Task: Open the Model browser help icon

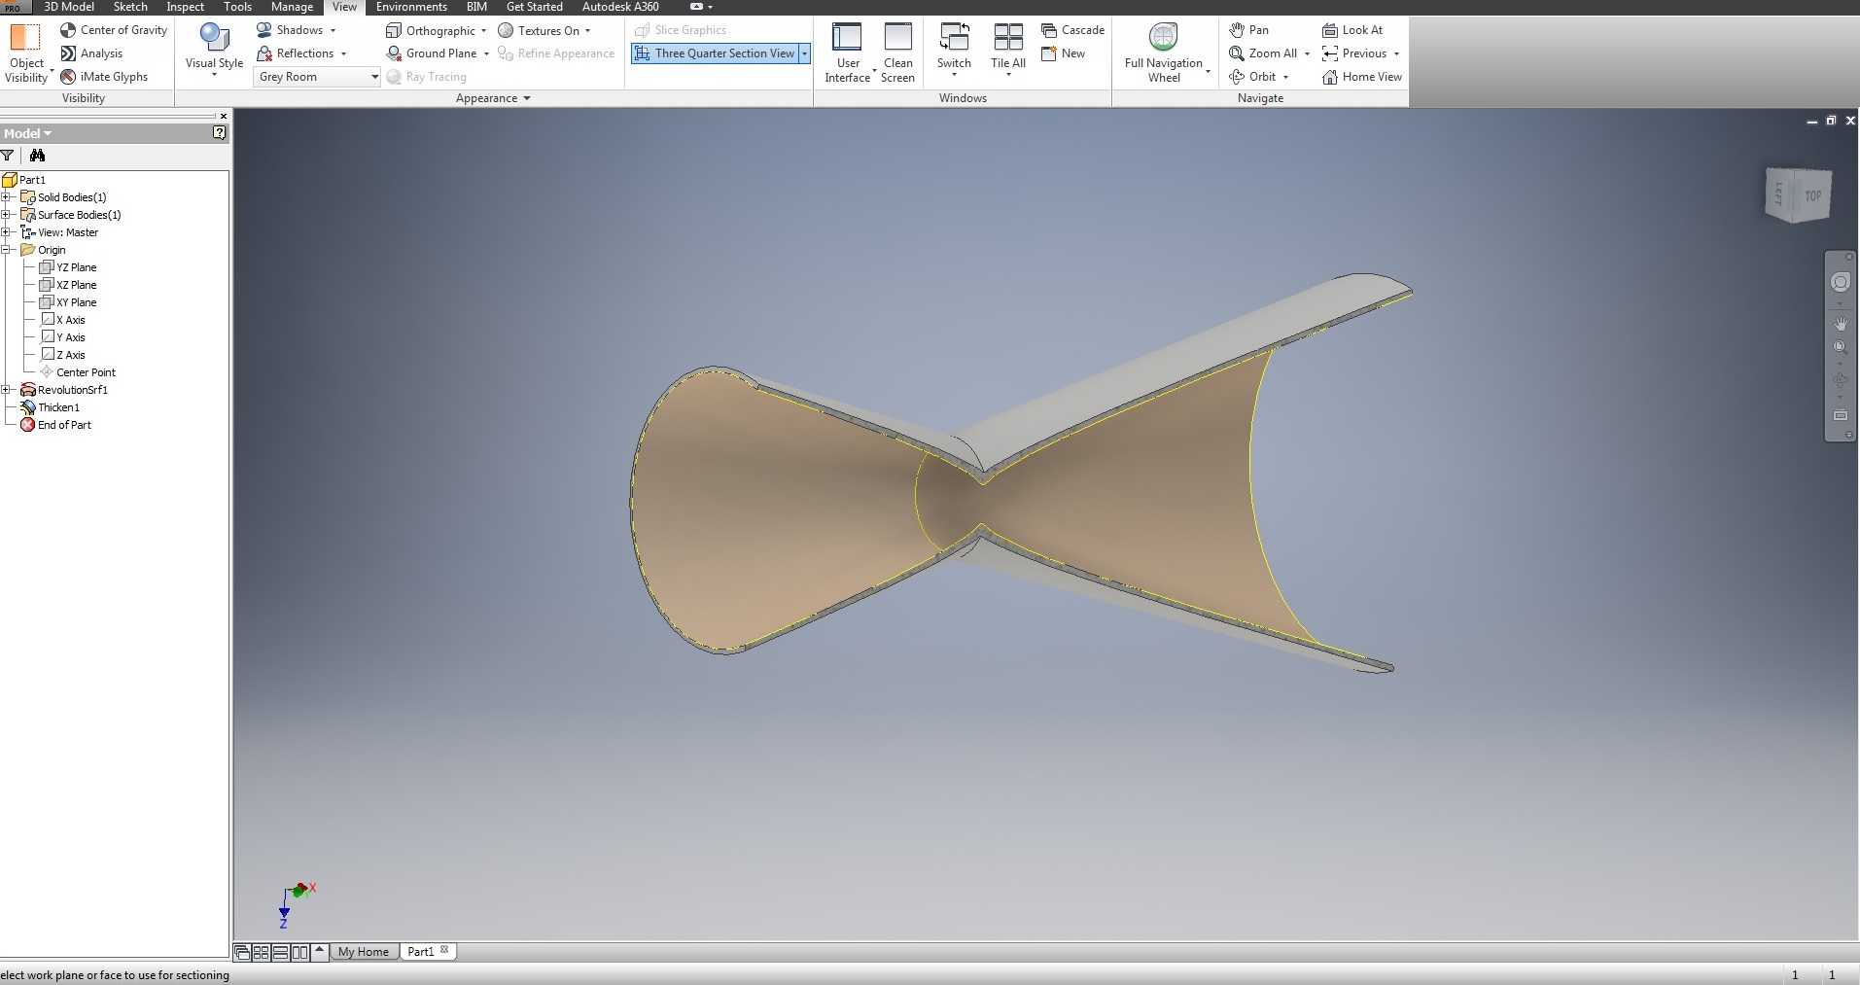Action: pos(220,133)
